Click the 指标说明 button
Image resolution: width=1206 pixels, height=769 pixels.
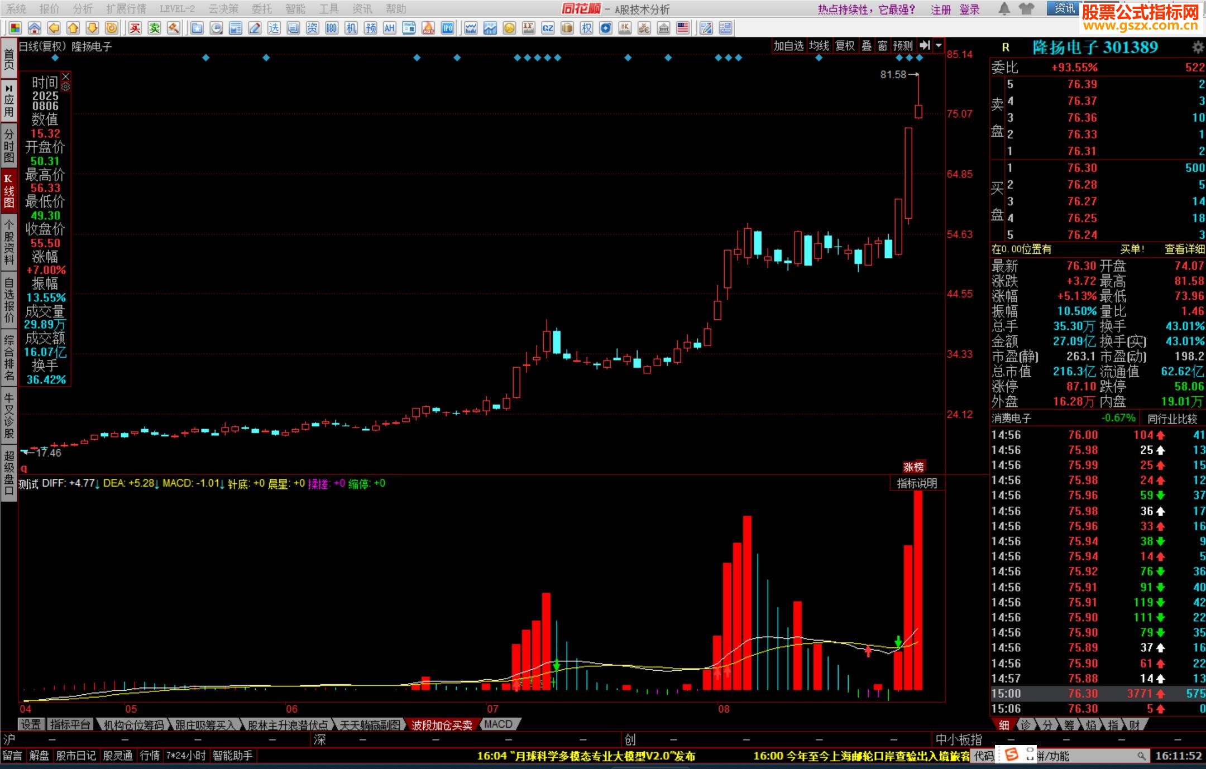[916, 483]
